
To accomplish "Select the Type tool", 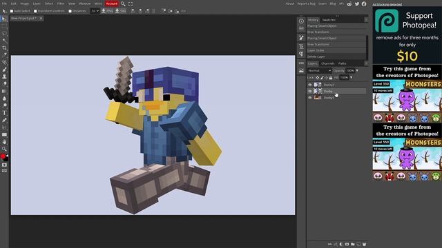I will (4, 113).
